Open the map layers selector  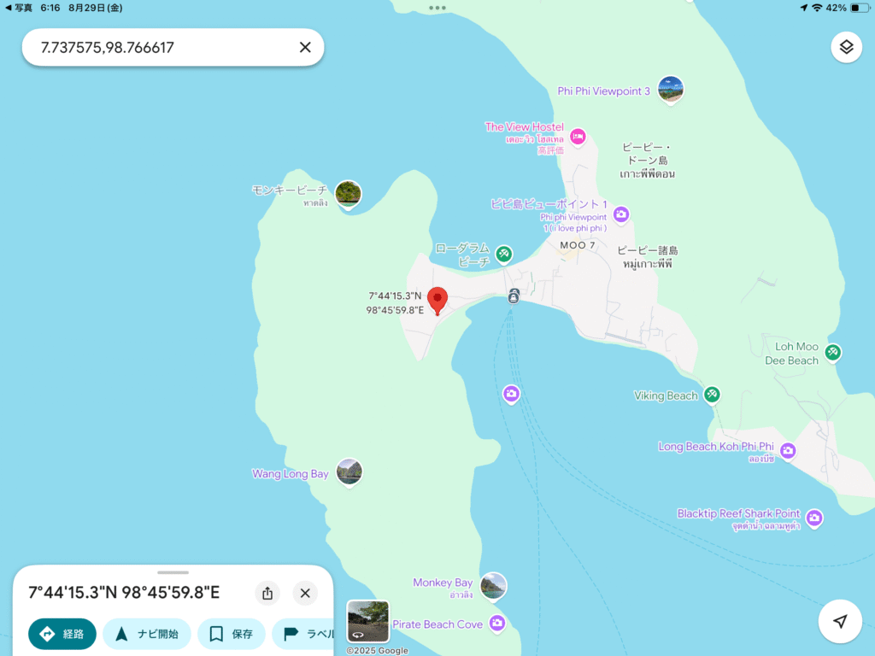coord(846,48)
